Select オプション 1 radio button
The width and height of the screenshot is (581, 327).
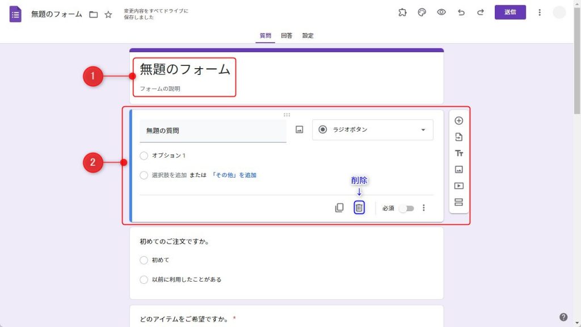[144, 156]
